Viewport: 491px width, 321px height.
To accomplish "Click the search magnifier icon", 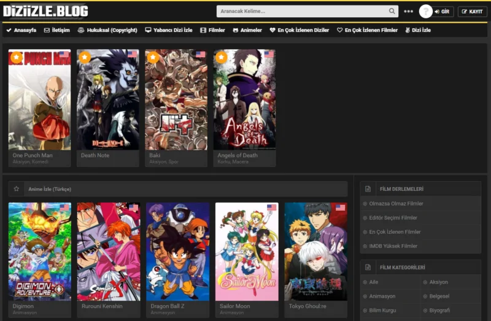I will pyautogui.click(x=392, y=11).
